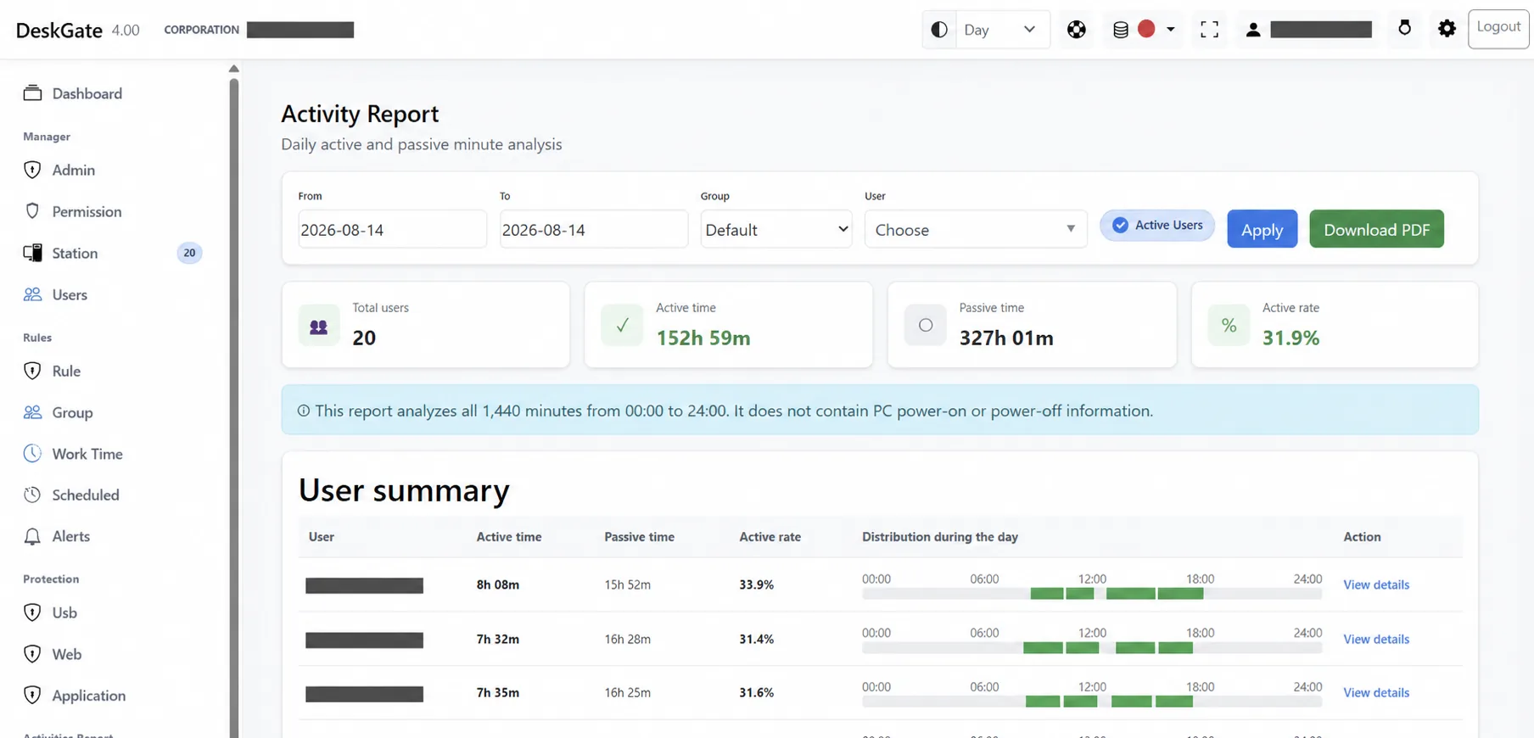
Task: Click the To date field
Action: click(x=594, y=229)
